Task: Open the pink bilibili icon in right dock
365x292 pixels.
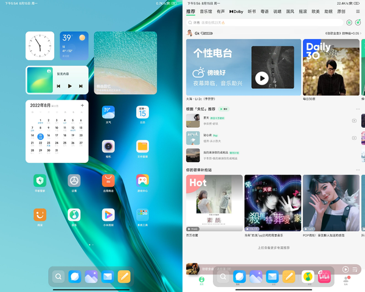Action: (x=324, y=276)
